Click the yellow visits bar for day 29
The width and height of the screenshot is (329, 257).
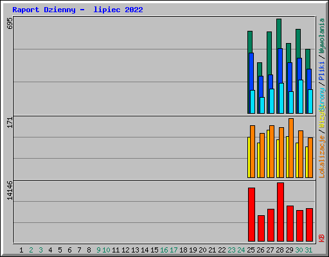[x=287, y=157]
